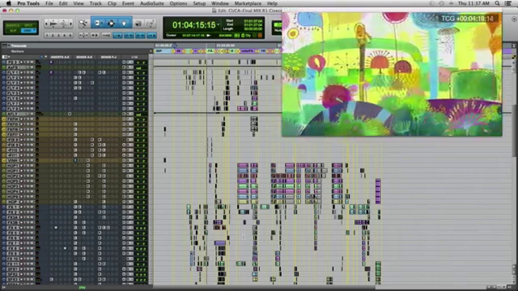Click the SENDS F-J column header
The image size is (518, 291).
click(108, 57)
